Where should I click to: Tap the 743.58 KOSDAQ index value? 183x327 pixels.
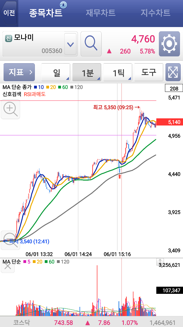click(x=64, y=323)
